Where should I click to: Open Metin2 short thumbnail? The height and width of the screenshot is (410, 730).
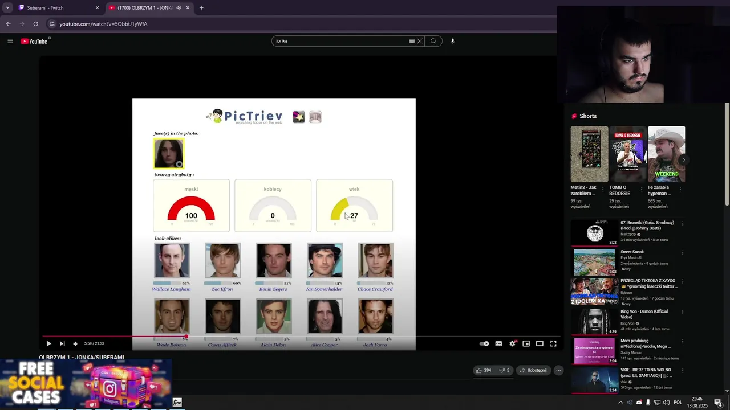[589, 154]
